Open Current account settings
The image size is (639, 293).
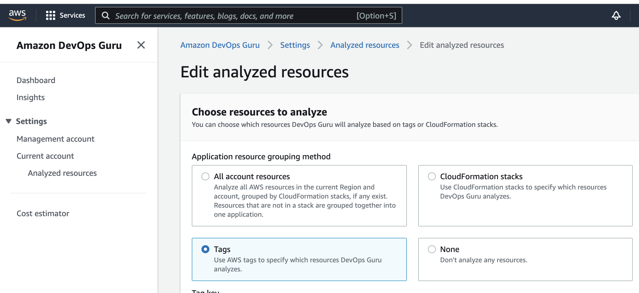[x=45, y=156]
